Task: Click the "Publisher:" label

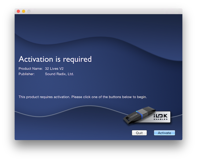Action: point(26,74)
